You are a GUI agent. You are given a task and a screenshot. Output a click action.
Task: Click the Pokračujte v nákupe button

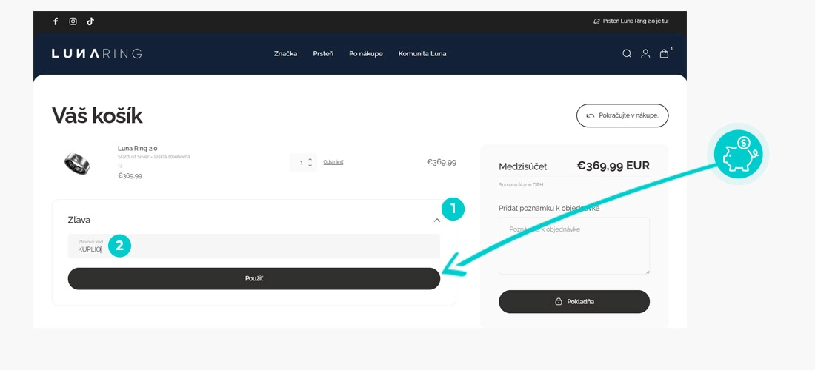[622, 115]
